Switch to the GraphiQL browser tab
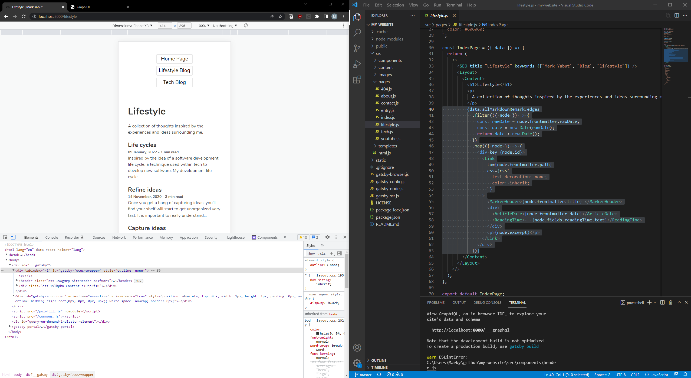 click(x=99, y=7)
